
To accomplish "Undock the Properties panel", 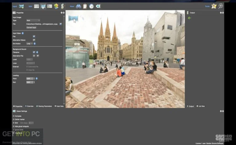I will [61, 13].
